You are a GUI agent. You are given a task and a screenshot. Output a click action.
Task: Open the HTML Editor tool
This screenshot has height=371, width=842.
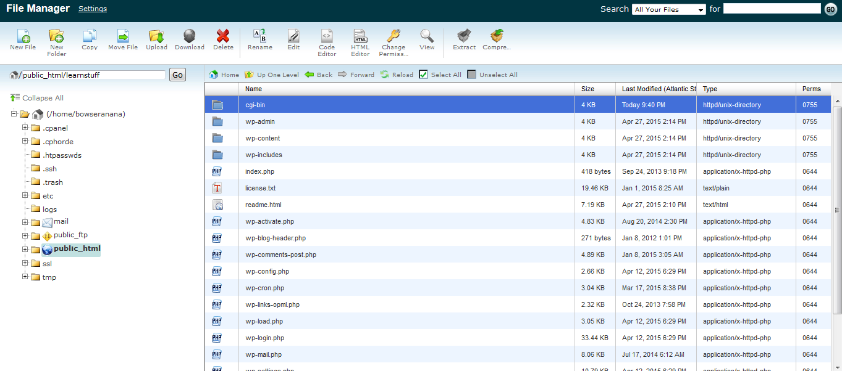coord(360,37)
